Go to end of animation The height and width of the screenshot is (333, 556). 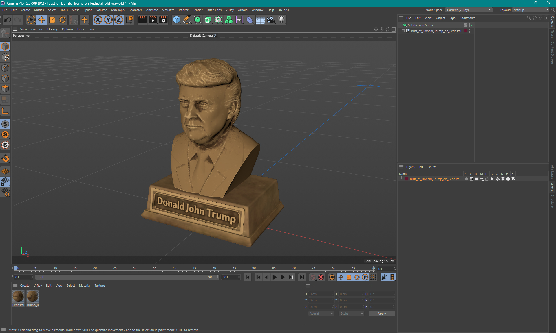coord(302,277)
